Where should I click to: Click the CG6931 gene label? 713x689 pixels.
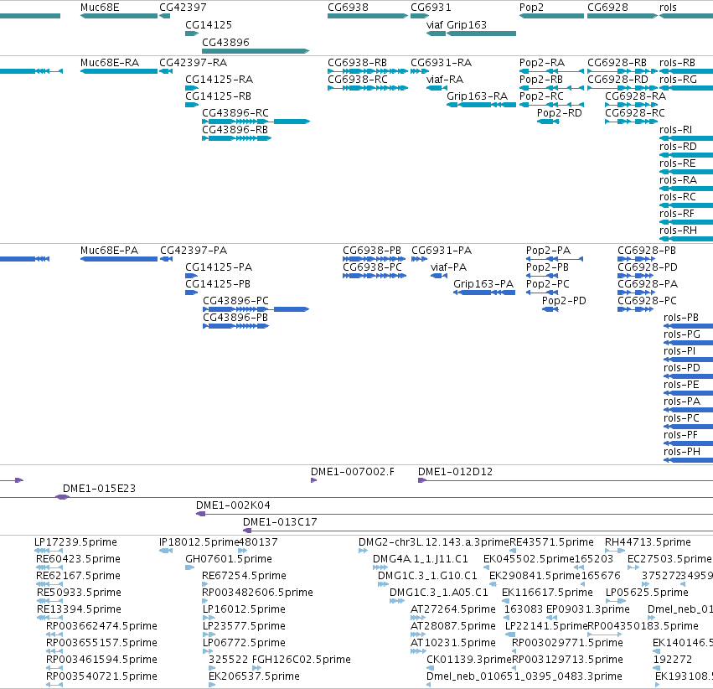(431, 8)
